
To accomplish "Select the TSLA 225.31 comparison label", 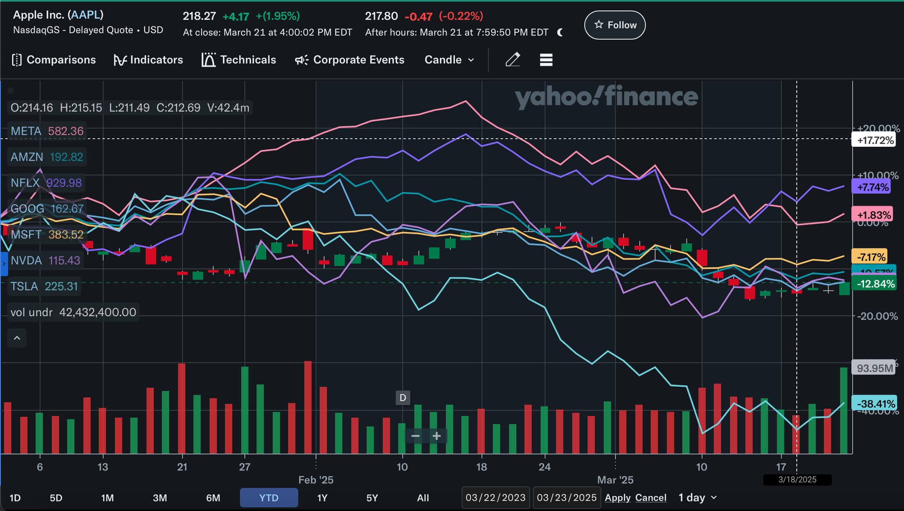I will click(x=44, y=286).
